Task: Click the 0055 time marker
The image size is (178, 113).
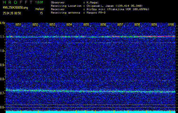Action: [x=86, y=25]
